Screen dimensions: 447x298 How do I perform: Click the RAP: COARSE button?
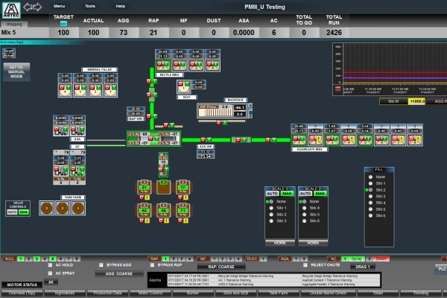coord(221,267)
